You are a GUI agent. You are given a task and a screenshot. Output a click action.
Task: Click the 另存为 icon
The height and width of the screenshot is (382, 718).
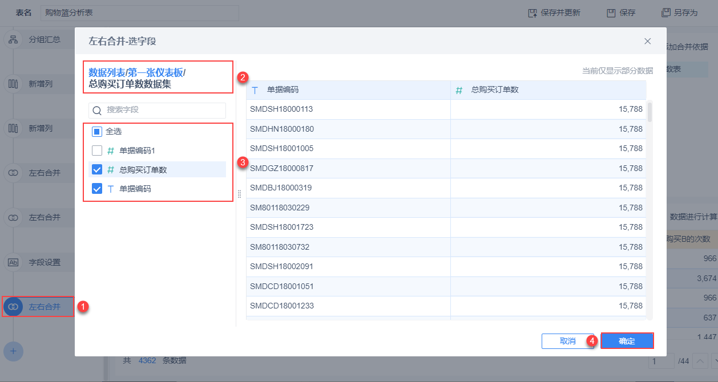pos(665,13)
